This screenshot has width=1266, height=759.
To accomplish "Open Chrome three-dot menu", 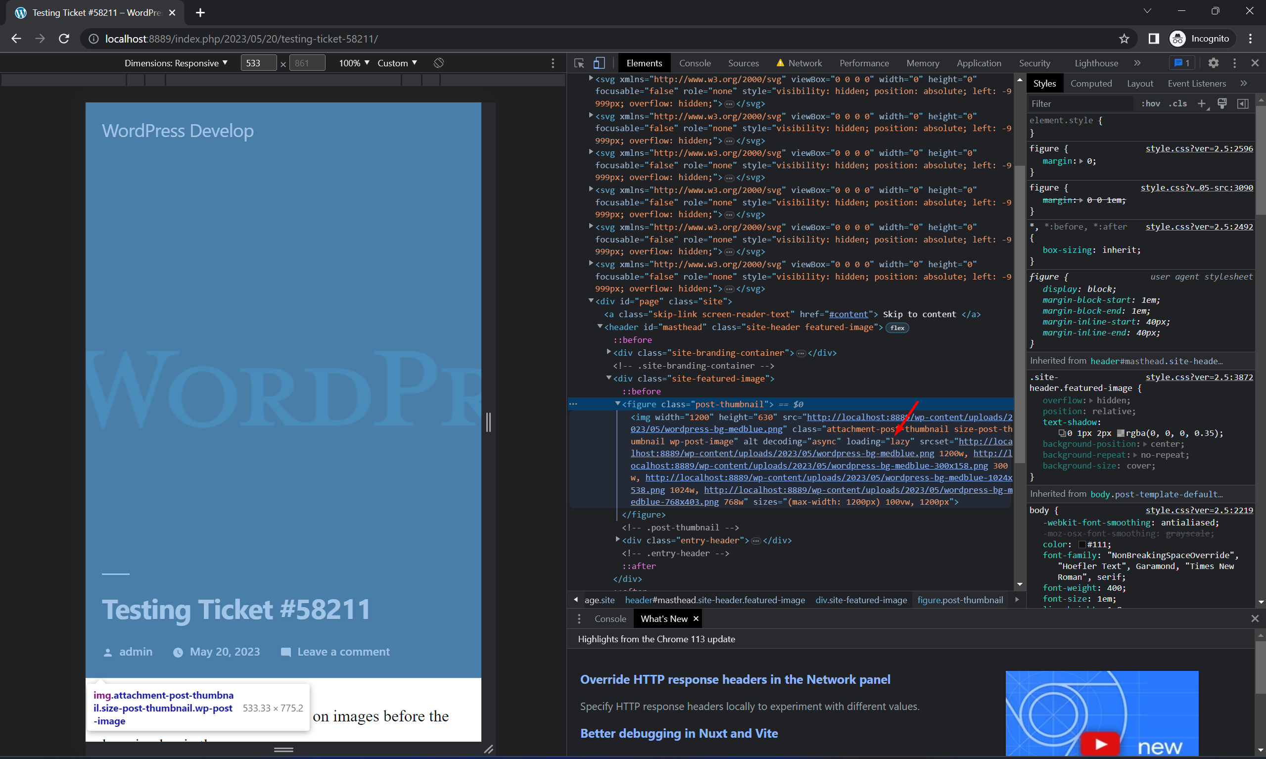I will click(x=1250, y=39).
